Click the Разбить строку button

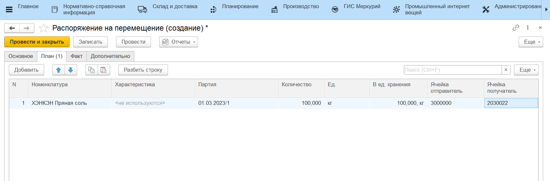(x=143, y=70)
